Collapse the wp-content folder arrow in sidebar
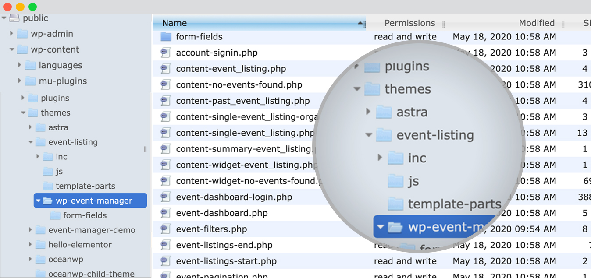The height and width of the screenshot is (278, 591). [x=12, y=49]
